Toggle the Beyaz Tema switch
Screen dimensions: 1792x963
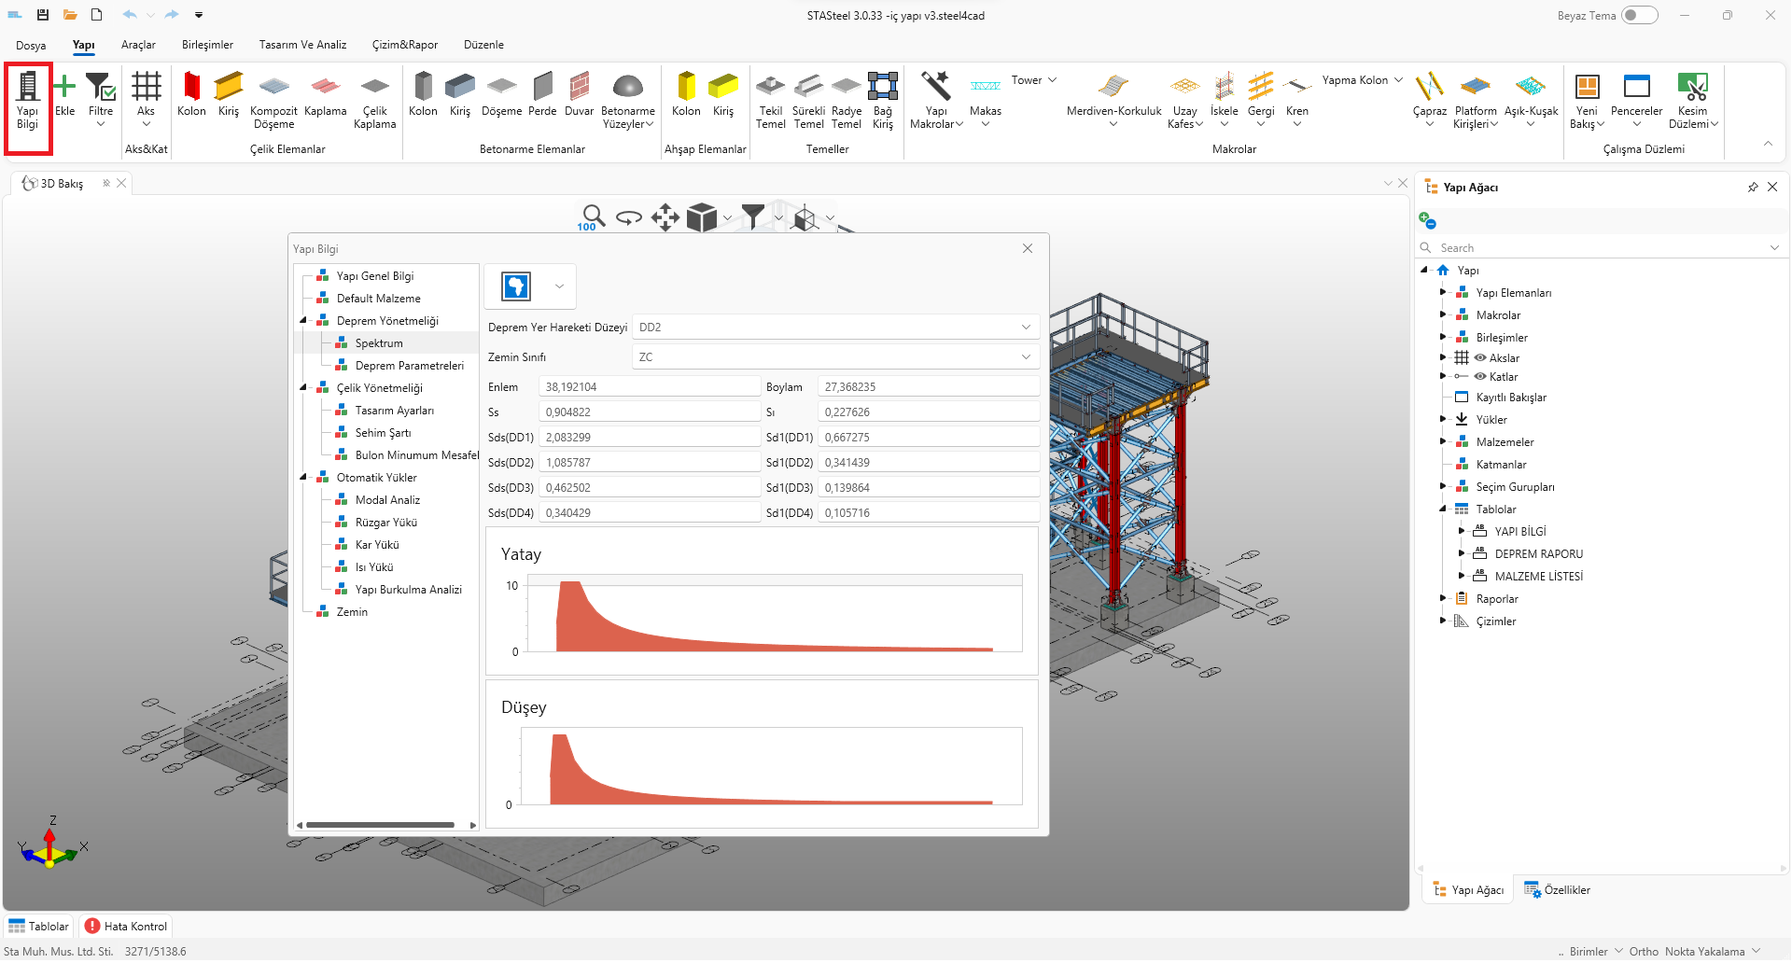[1639, 16]
